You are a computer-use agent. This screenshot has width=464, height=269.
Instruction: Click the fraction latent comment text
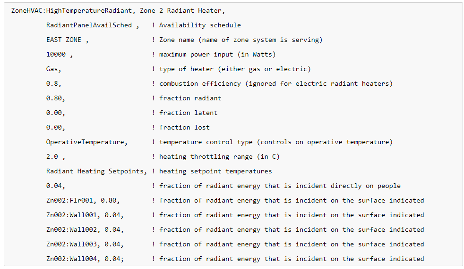pyautogui.click(x=188, y=113)
